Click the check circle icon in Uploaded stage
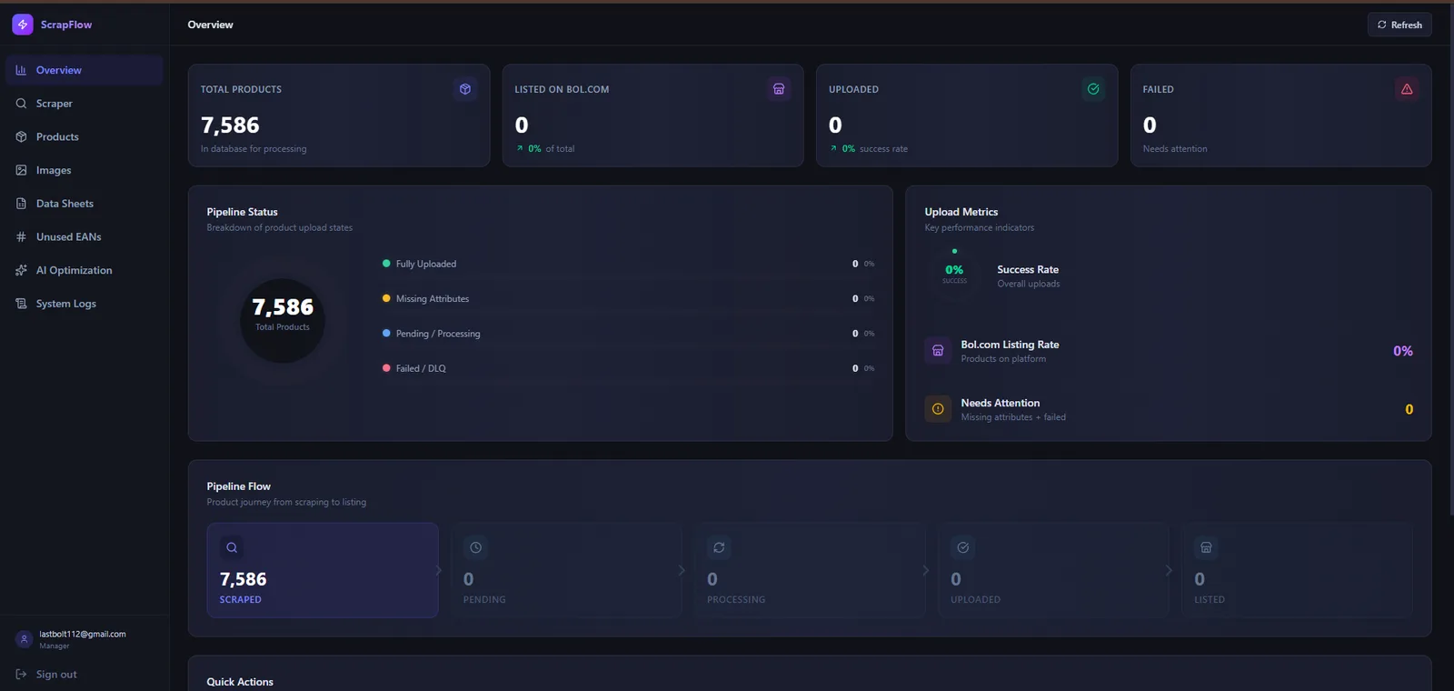The width and height of the screenshot is (1454, 691). pos(963,547)
